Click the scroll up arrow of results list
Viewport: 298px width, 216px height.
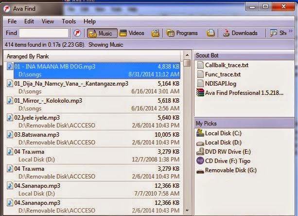tap(187, 55)
